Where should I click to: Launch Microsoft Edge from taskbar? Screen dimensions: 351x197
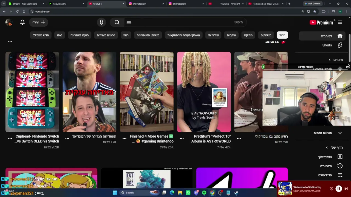[172, 193]
